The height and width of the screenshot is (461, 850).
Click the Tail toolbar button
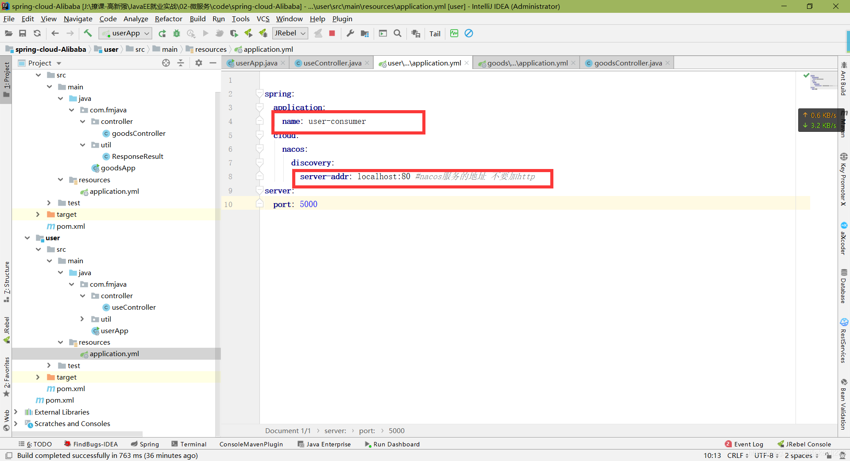[435, 34]
